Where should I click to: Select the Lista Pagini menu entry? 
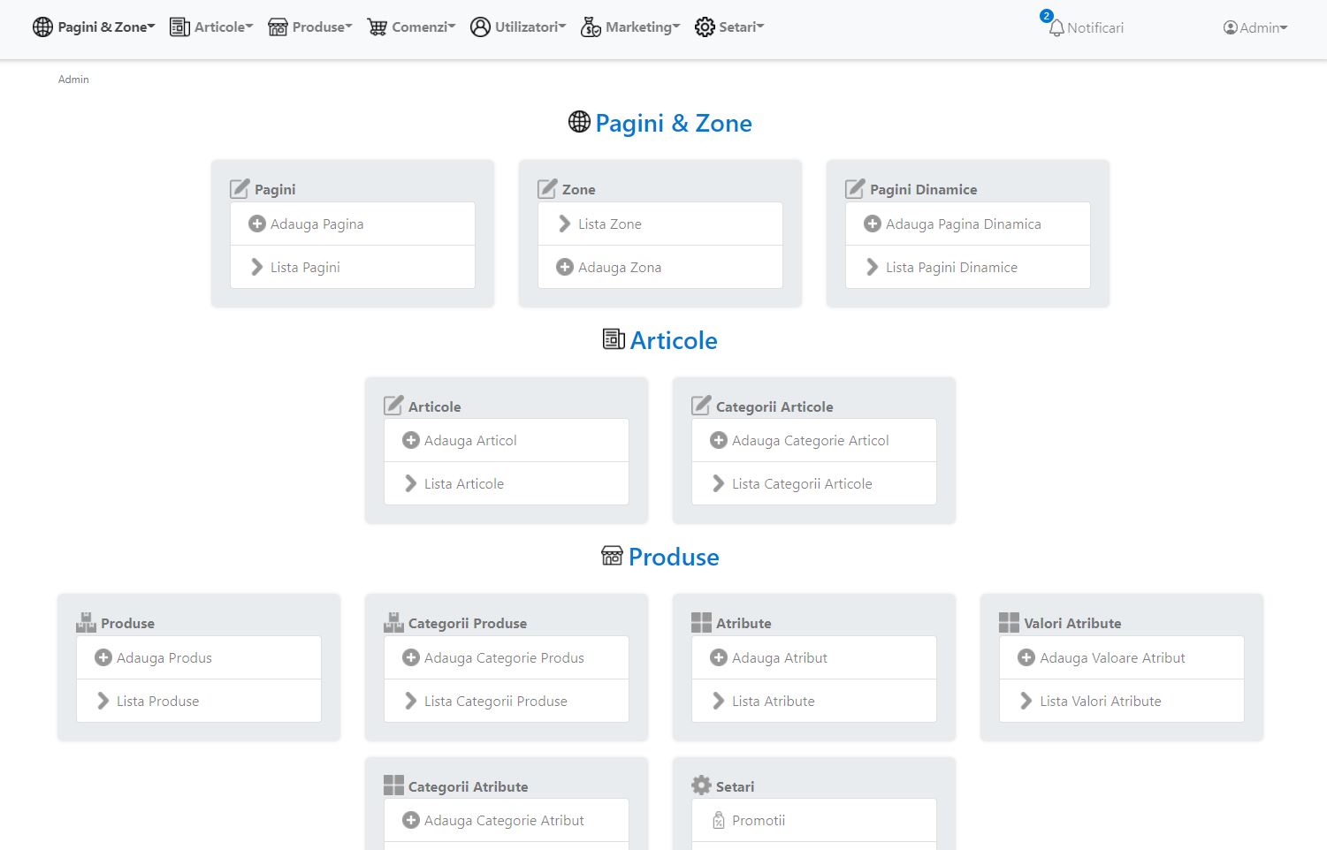pos(353,267)
